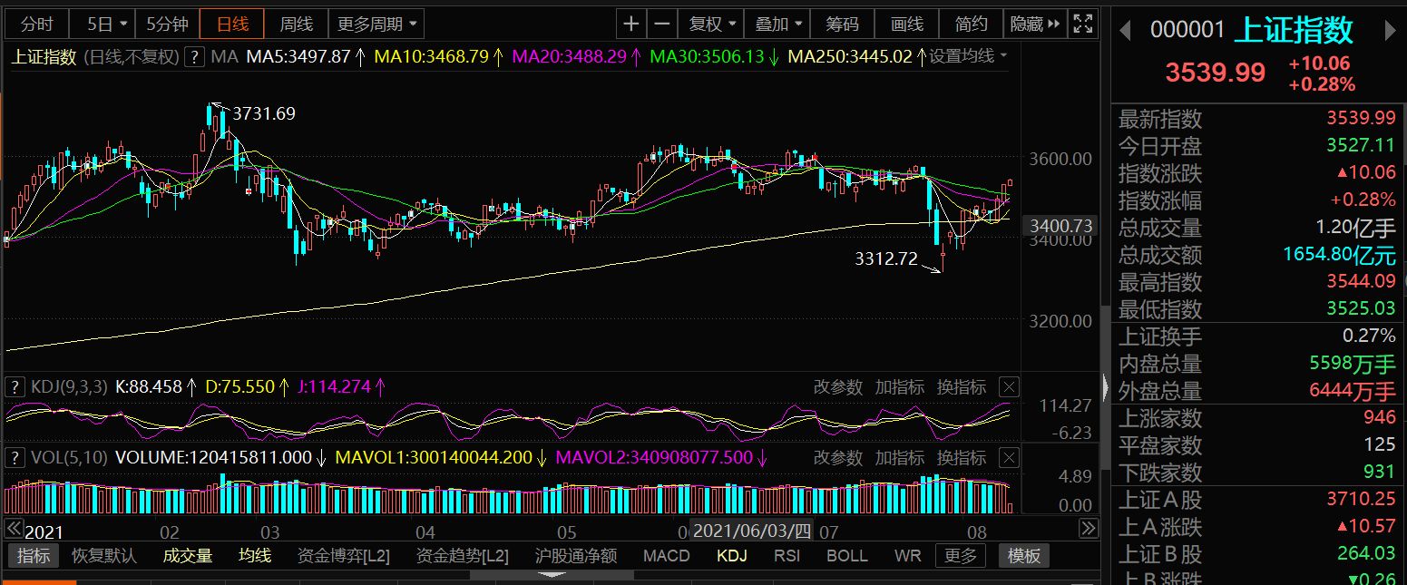This screenshot has height=585, width=1407.
Task: Click 隐藏 to hide side panel
Action: tap(1033, 24)
